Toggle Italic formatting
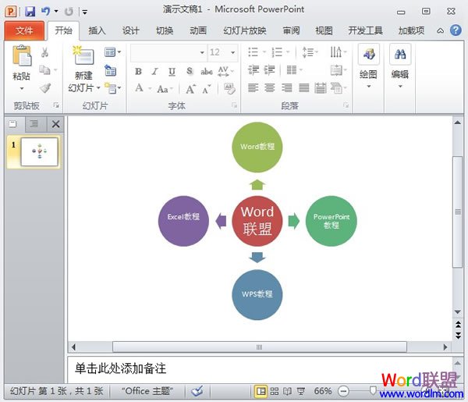 pyautogui.click(x=154, y=71)
